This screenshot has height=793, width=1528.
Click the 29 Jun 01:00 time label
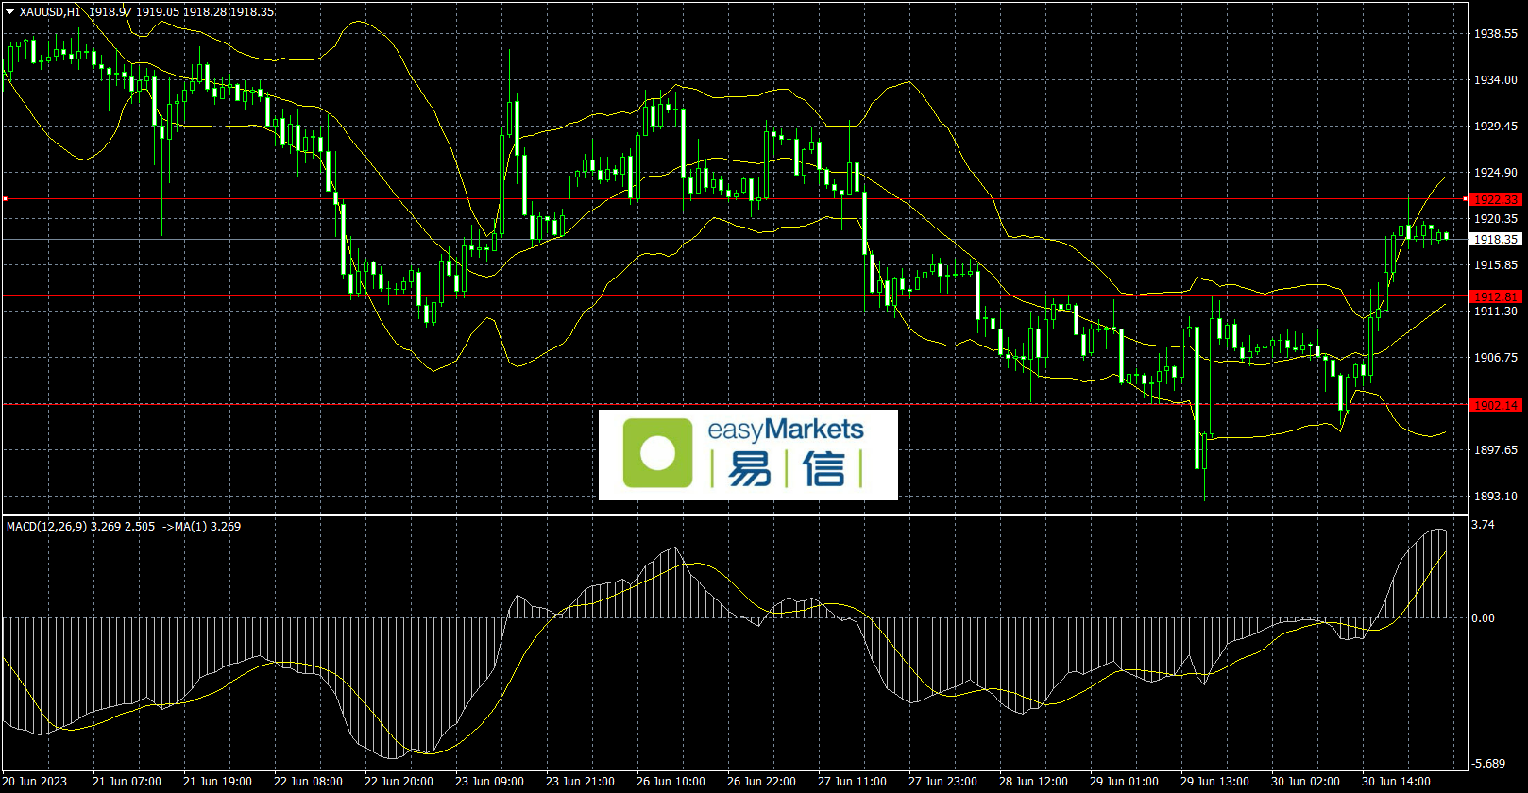coord(1124,782)
